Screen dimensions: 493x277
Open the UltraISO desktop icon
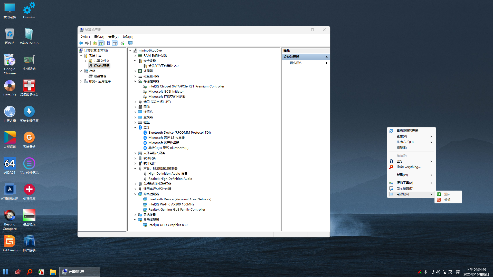pos(10,88)
